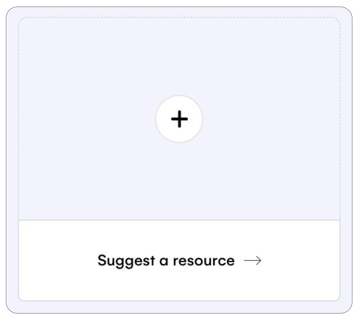Click the arrow icon to submit a suggestion
Image resolution: width=360 pixels, height=318 pixels.
click(x=253, y=261)
